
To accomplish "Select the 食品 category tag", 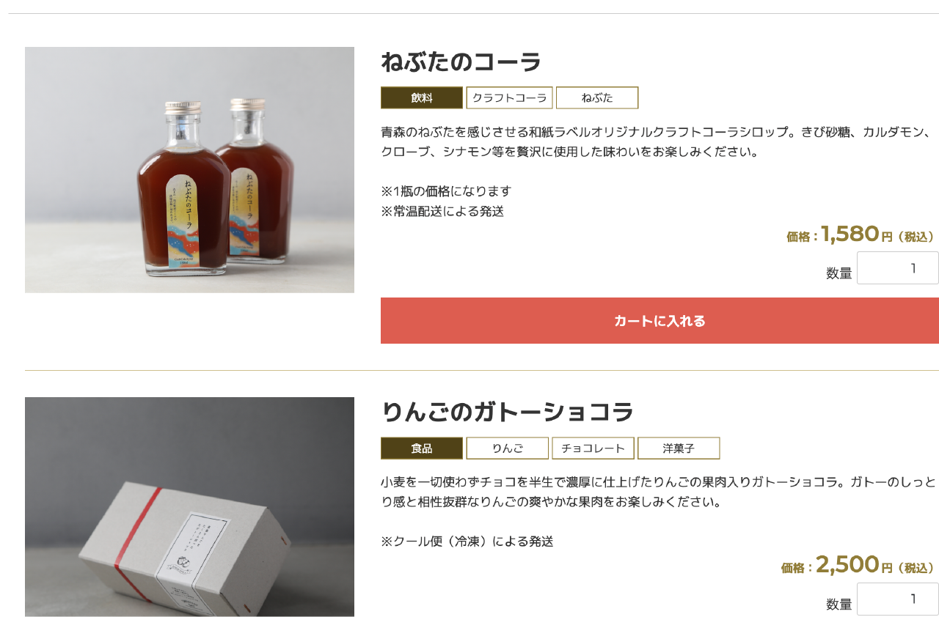I will pyautogui.click(x=422, y=448).
